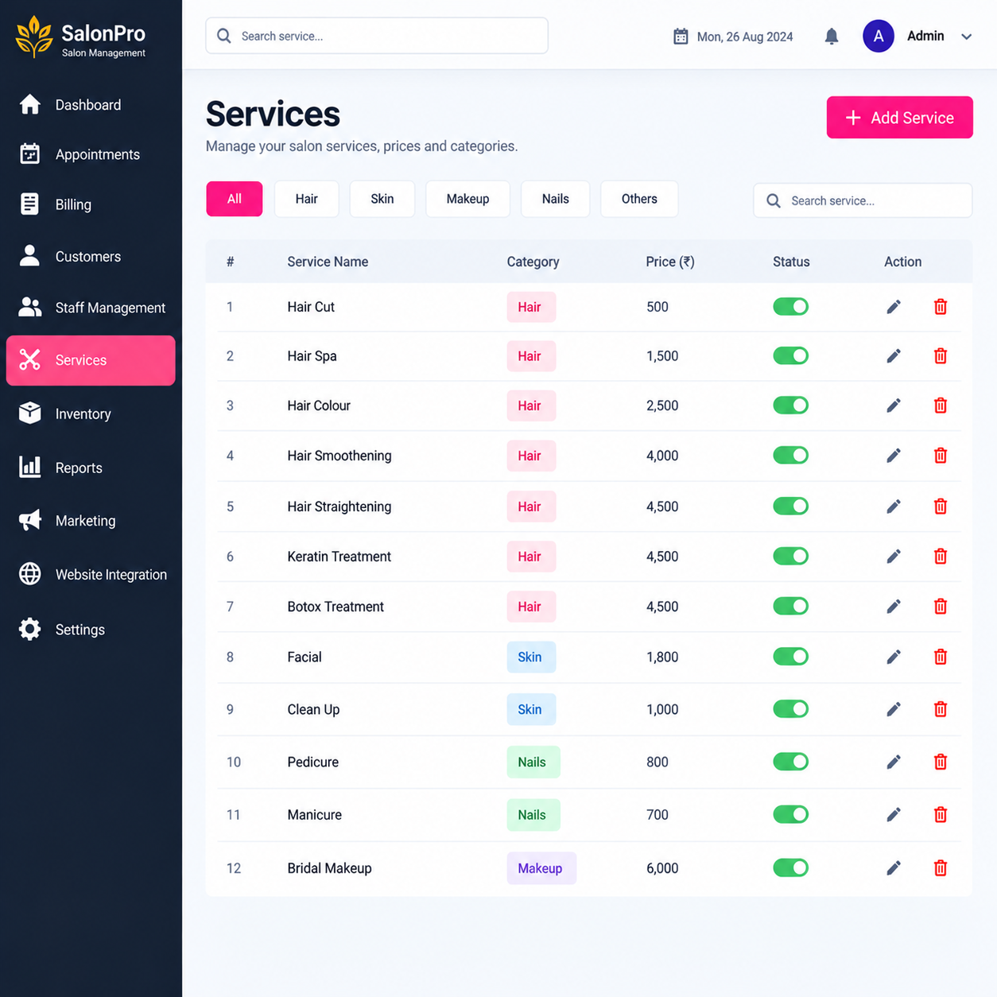Delete the Hair Smoothening service
The height and width of the screenshot is (997, 997).
pos(941,456)
